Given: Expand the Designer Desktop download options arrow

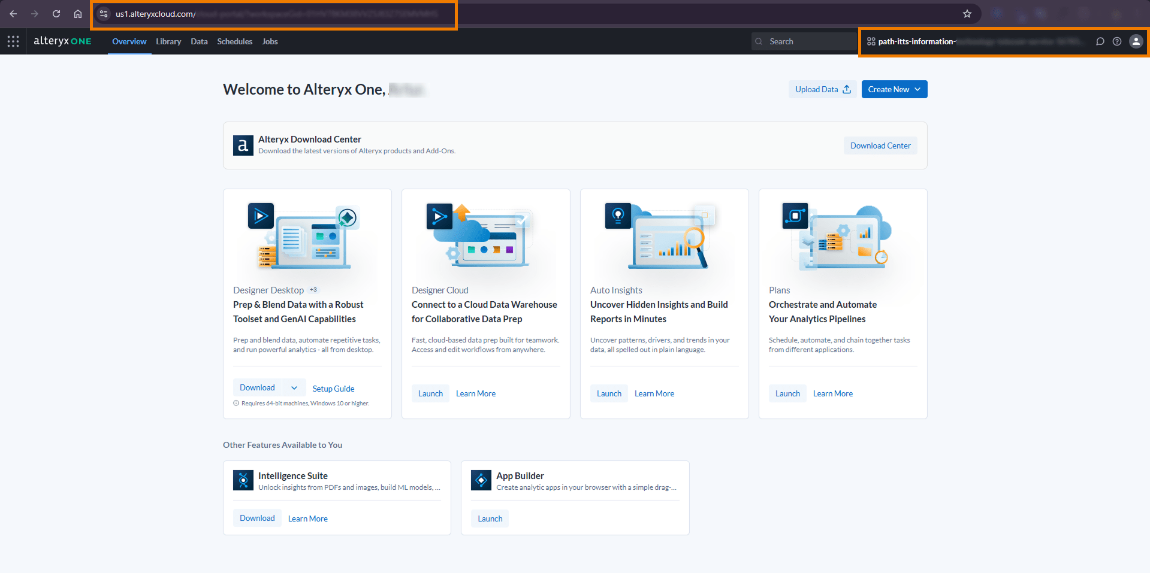Looking at the screenshot, I should (294, 388).
